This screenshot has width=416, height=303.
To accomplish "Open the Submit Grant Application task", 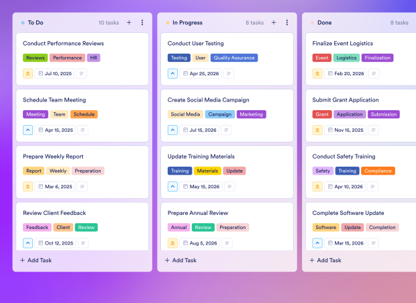I will (346, 100).
